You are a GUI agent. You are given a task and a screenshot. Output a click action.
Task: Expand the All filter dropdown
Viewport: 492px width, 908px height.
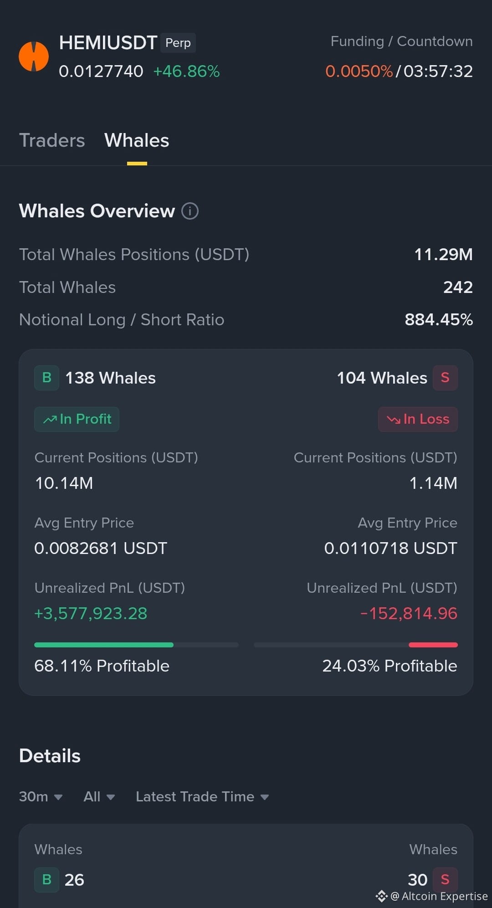tap(99, 797)
